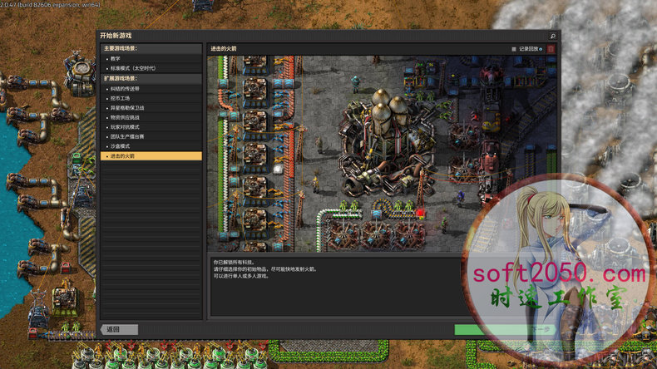The width and height of the screenshot is (657, 369).
Task: Click the search magnifier icon in title bar
Action: (x=553, y=37)
